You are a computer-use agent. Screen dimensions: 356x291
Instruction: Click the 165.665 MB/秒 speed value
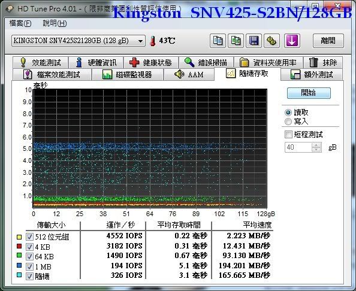click(x=245, y=275)
